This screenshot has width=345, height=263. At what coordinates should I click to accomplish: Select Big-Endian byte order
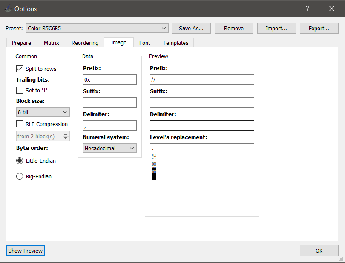[x=20, y=176]
